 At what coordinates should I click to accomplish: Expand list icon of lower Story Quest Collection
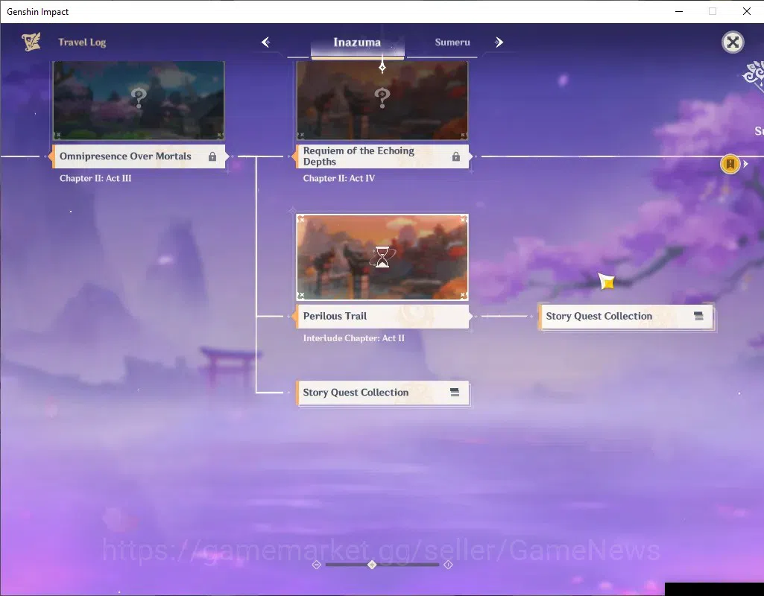click(455, 393)
